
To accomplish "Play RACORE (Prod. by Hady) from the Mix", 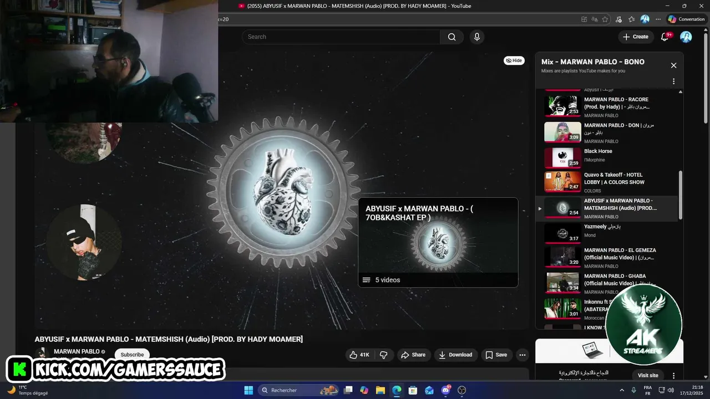I will [606, 106].
